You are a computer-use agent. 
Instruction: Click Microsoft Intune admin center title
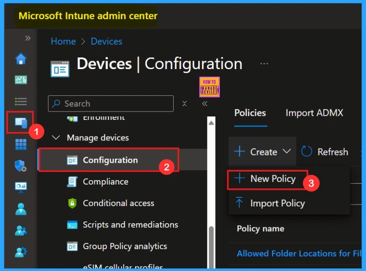pyautogui.click(x=88, y=16)
